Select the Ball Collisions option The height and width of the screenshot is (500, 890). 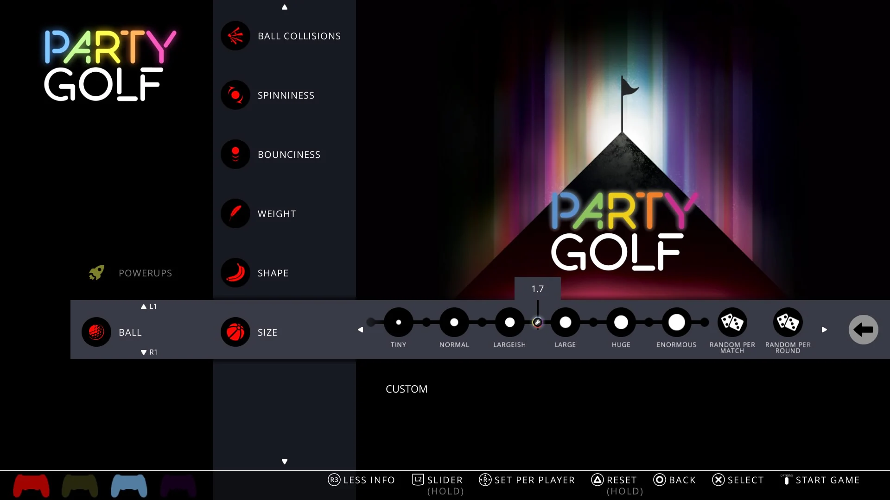pos(282,36)
